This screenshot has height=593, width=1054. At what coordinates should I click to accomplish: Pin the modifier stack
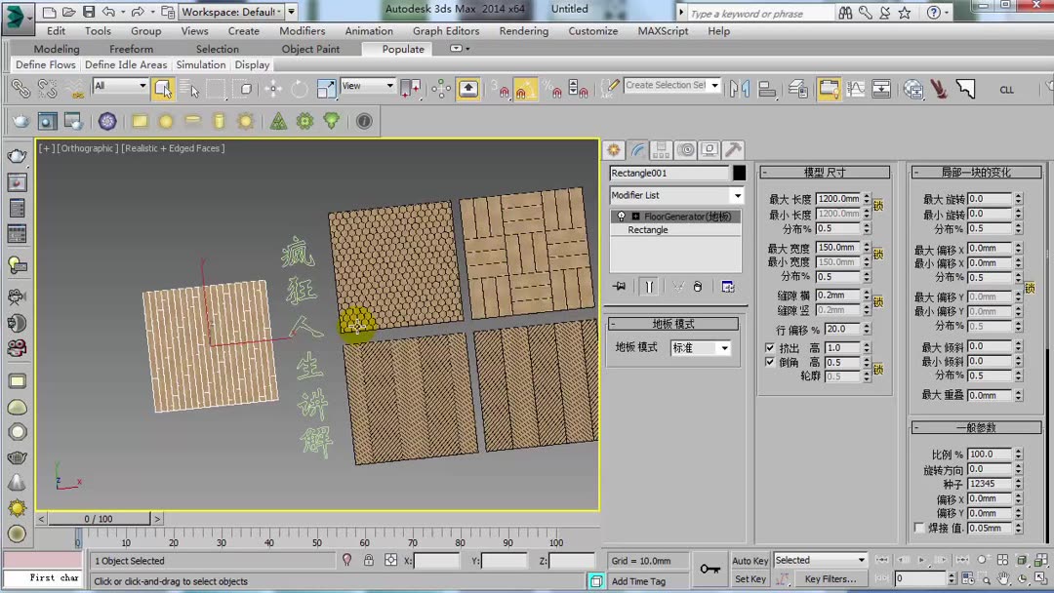(x=621, y=284)
